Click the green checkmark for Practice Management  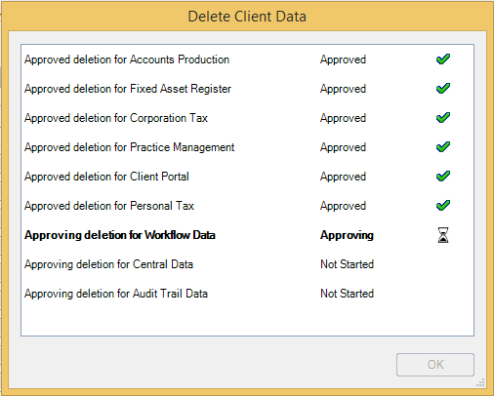pos(443,147)
